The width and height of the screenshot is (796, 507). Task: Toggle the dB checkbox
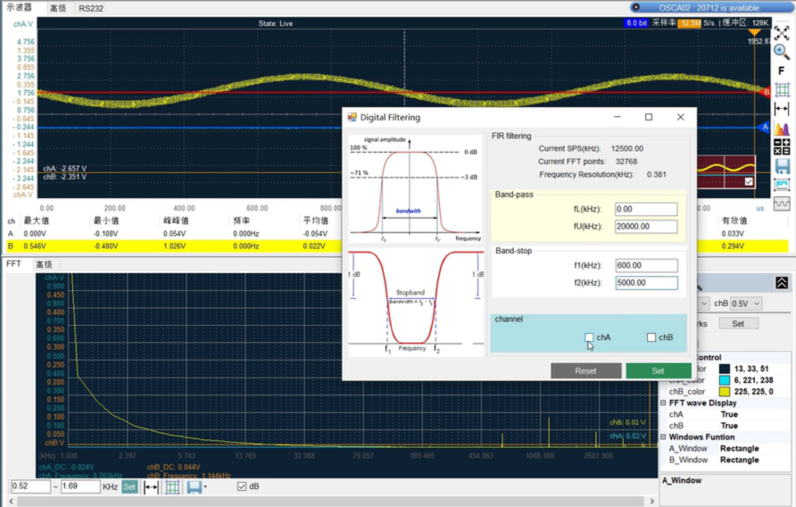241,487
